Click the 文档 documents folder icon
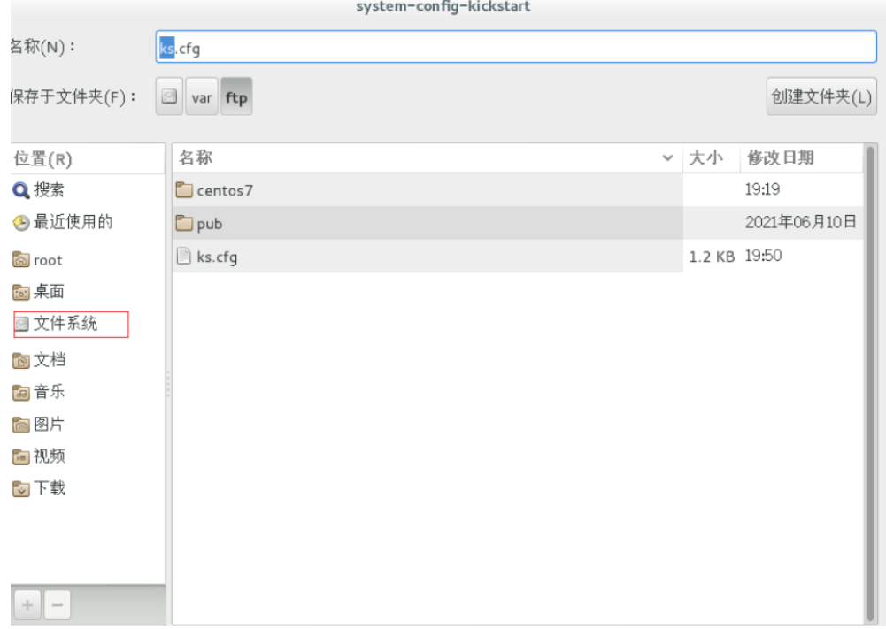886x629 pixels. coord(21,360)
